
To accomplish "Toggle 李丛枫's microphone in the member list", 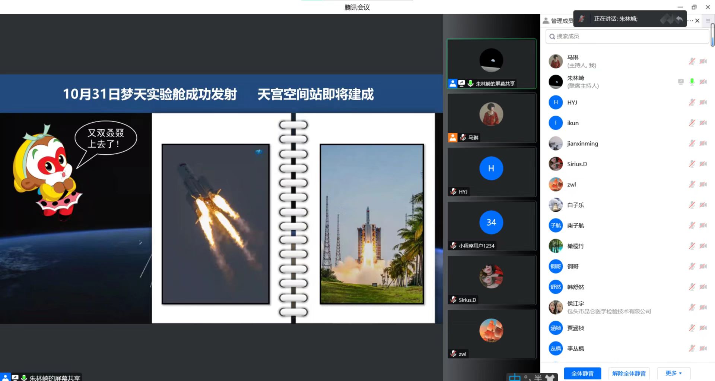I will [x=692, y=349].
